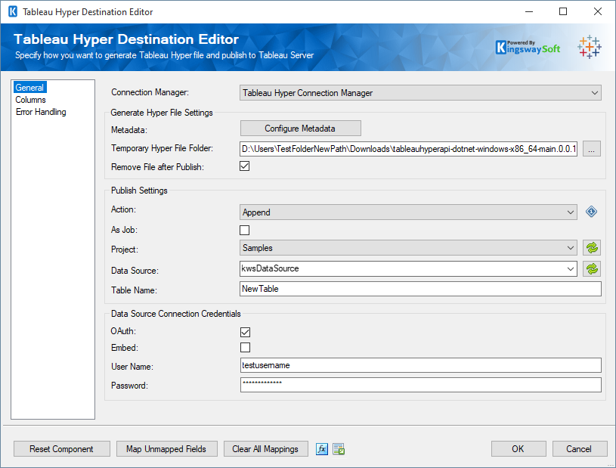616x468 pixels.
Task: Open the Error Handling page
Action: pos(41,112)
